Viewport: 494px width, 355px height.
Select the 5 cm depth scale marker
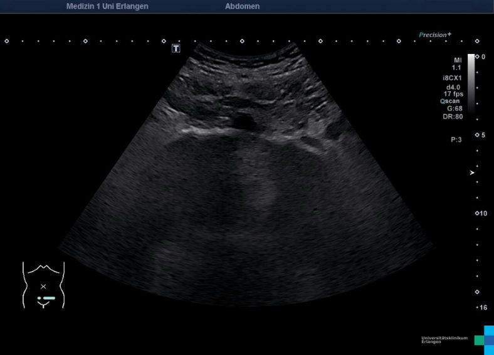(480, 135)
